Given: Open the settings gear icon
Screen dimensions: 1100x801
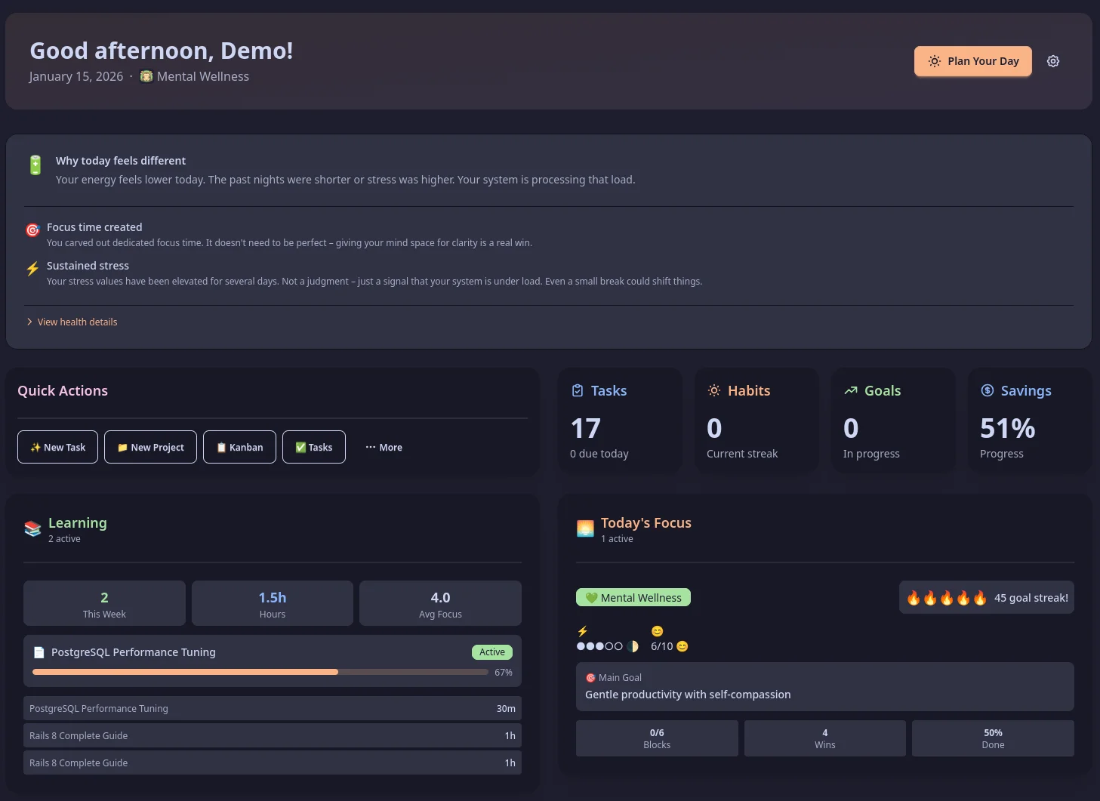Looking at the screenshot, I should pyautogui.click(x=1052, y=61).
